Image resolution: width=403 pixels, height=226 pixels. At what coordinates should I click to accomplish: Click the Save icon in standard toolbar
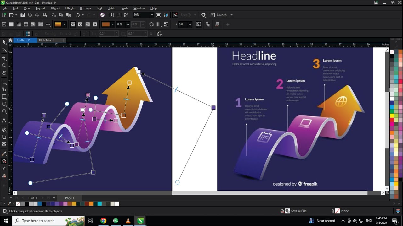click(23, 15)
